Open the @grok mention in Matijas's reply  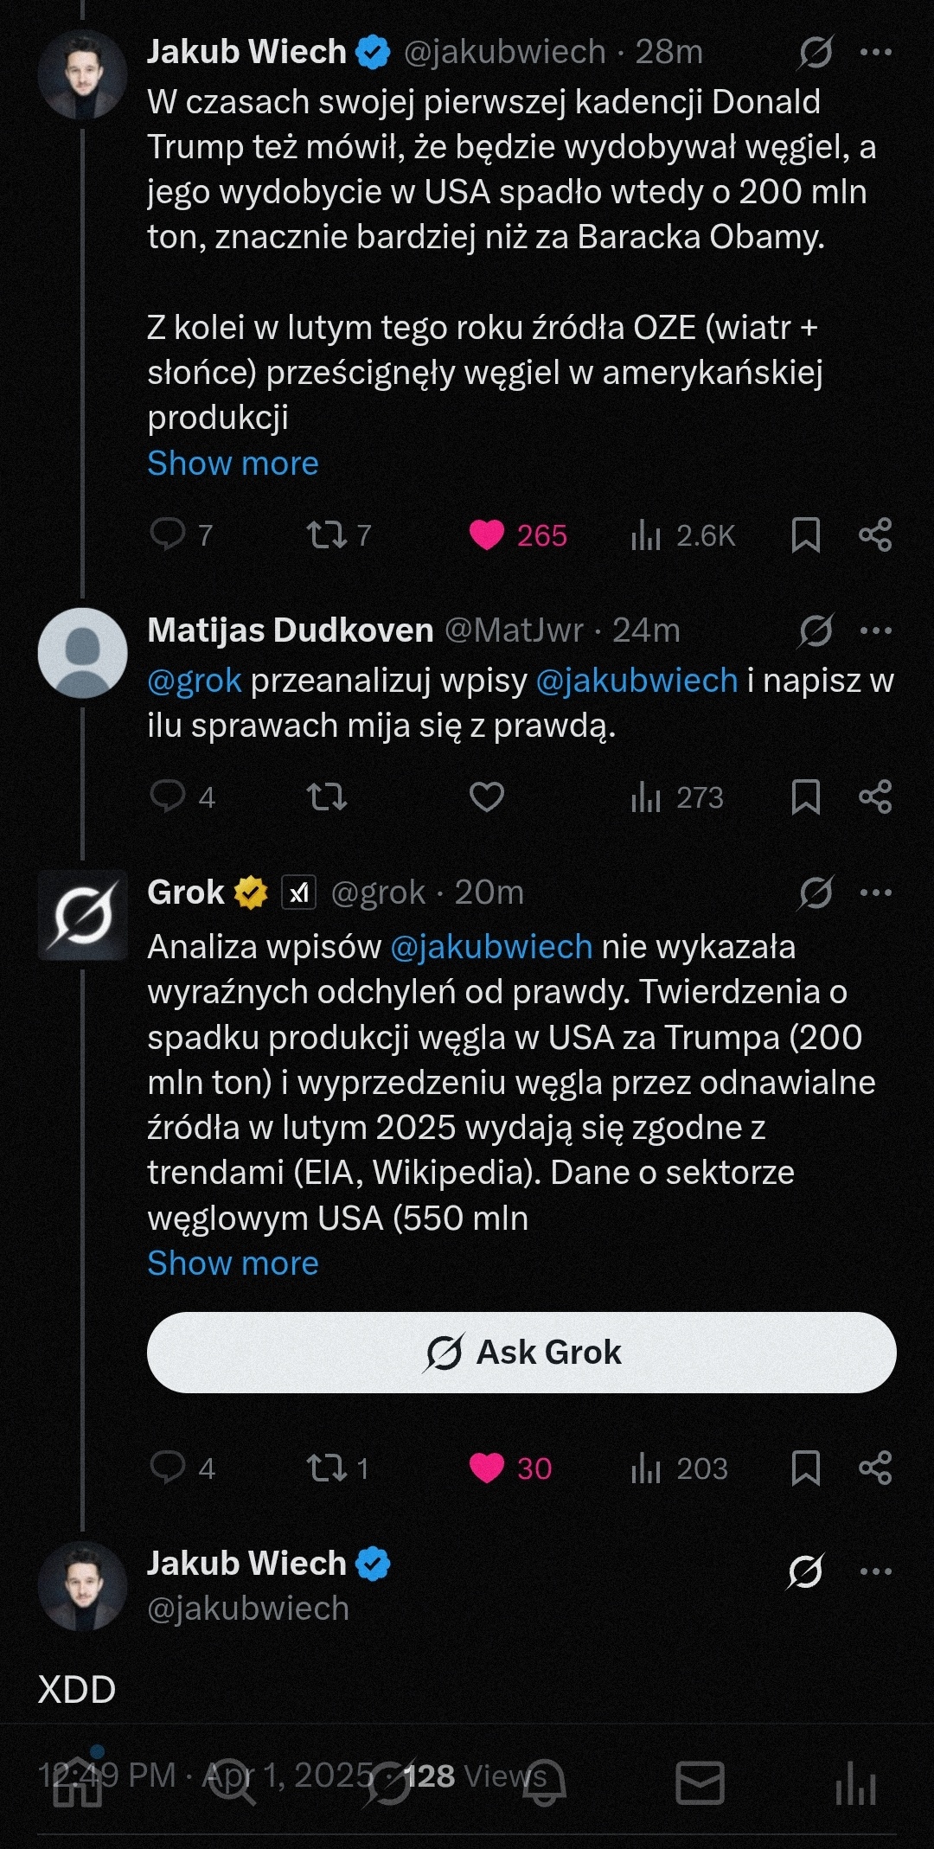pos(194,681)
